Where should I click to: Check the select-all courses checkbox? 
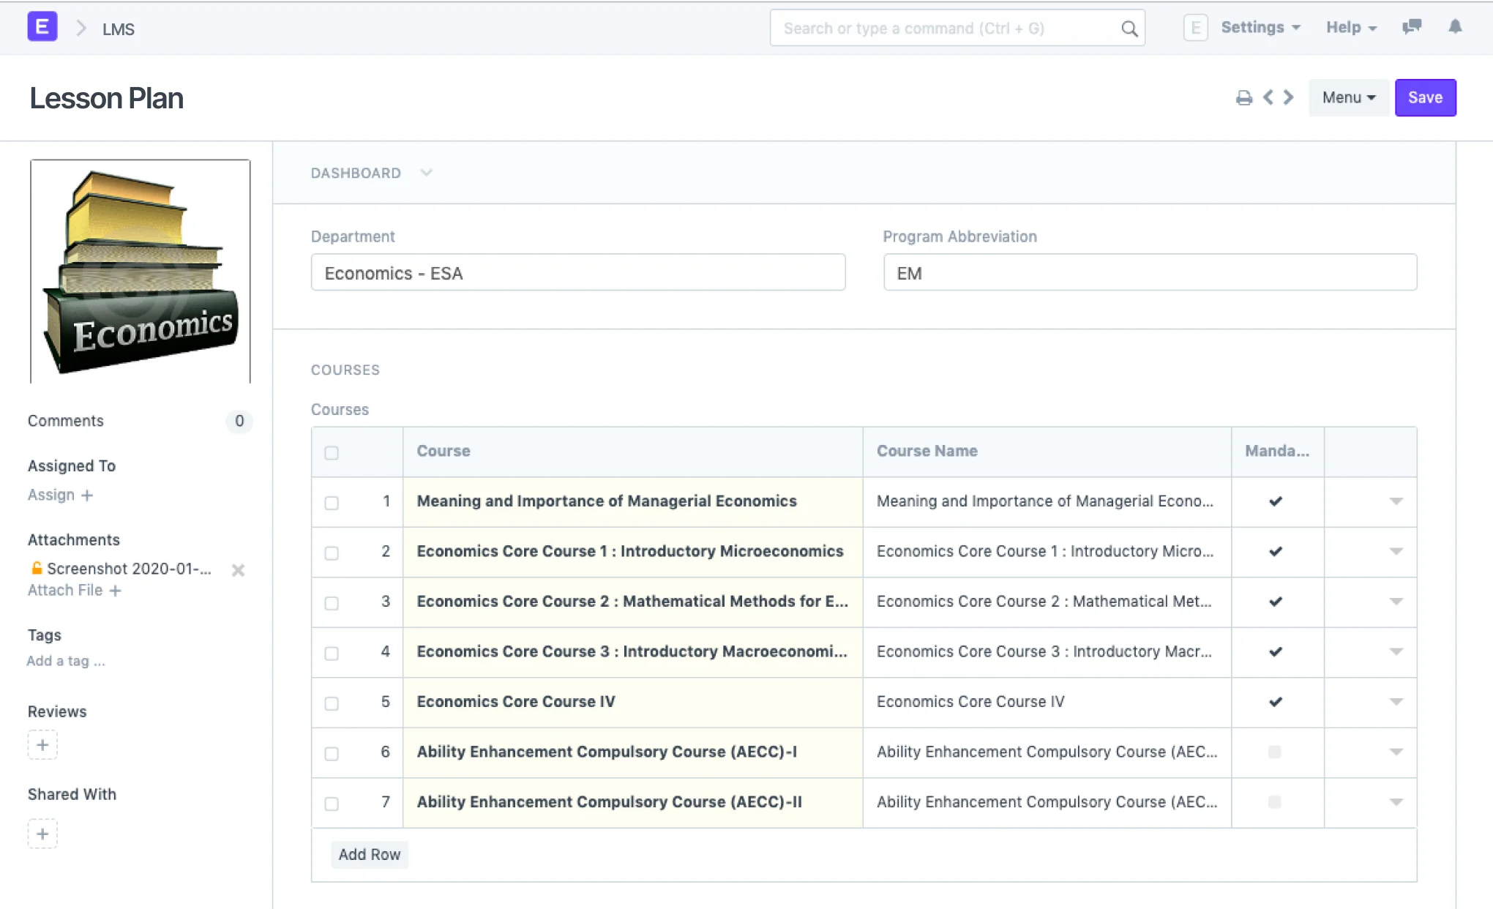(332, 453)
